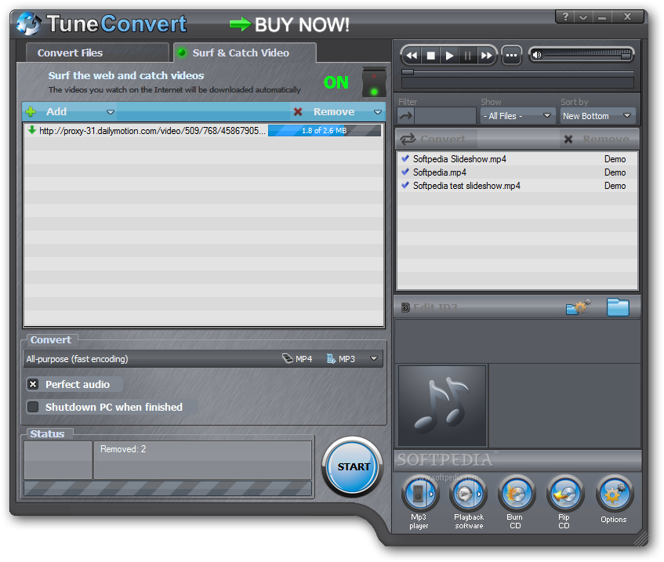664x562 pixels.
Task: Expand the Add dropdown arrow
Action: 111,112
